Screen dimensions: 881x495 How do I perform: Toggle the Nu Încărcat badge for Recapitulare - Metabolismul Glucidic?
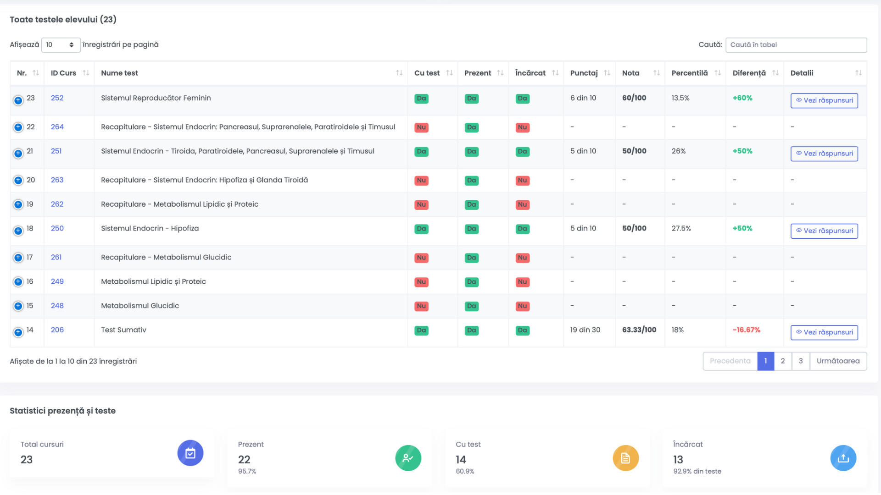522,258
